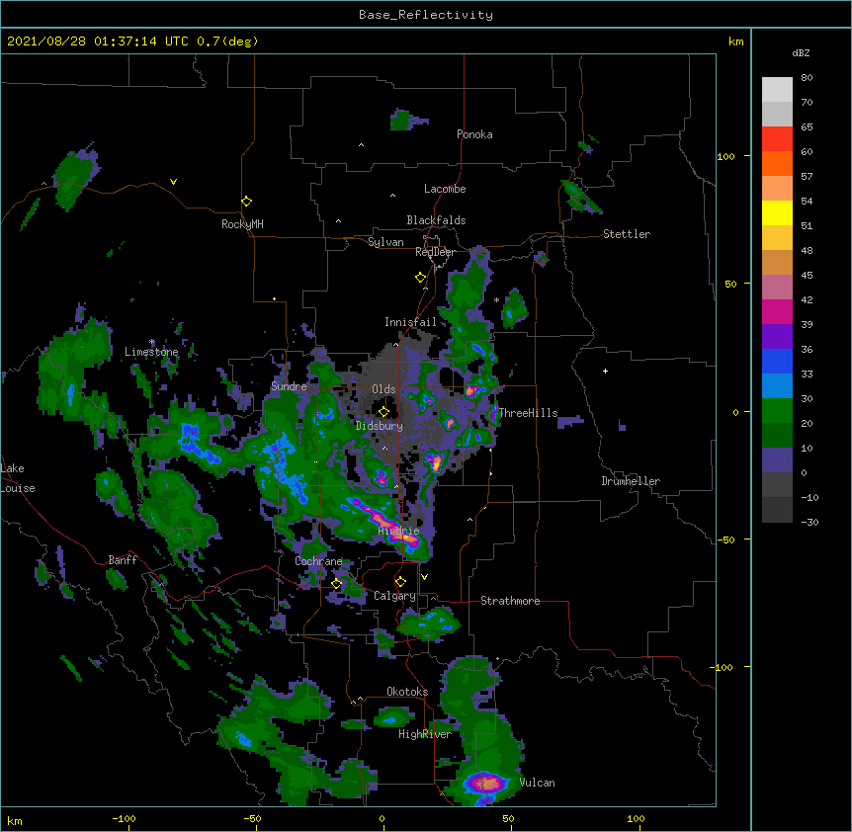
Task: Click the Innisfail label
Action: pyautogui.click(x=410, y=322)
